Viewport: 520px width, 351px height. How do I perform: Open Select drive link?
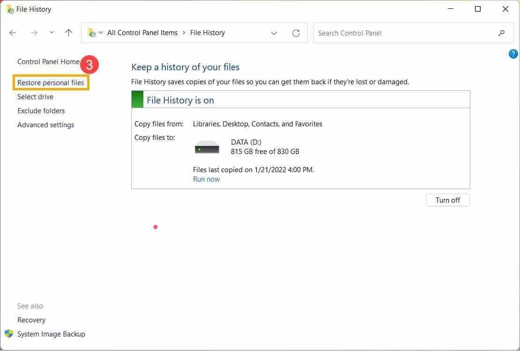click(35, 97)
